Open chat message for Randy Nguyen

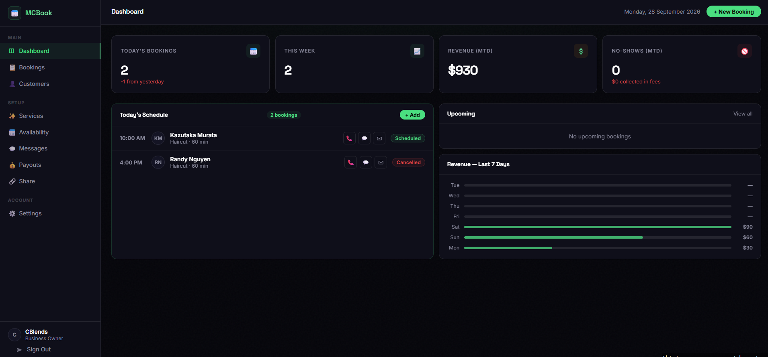tap(366, 162)
